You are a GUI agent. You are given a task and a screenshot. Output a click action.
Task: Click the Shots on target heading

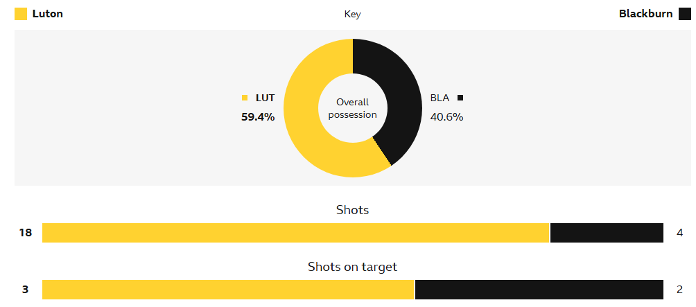pyautogui.click(x=352, y=267)
